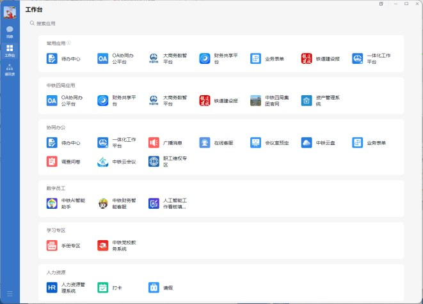
Task: Click the 在线客服 online support icon
Action: pos(205,142)
